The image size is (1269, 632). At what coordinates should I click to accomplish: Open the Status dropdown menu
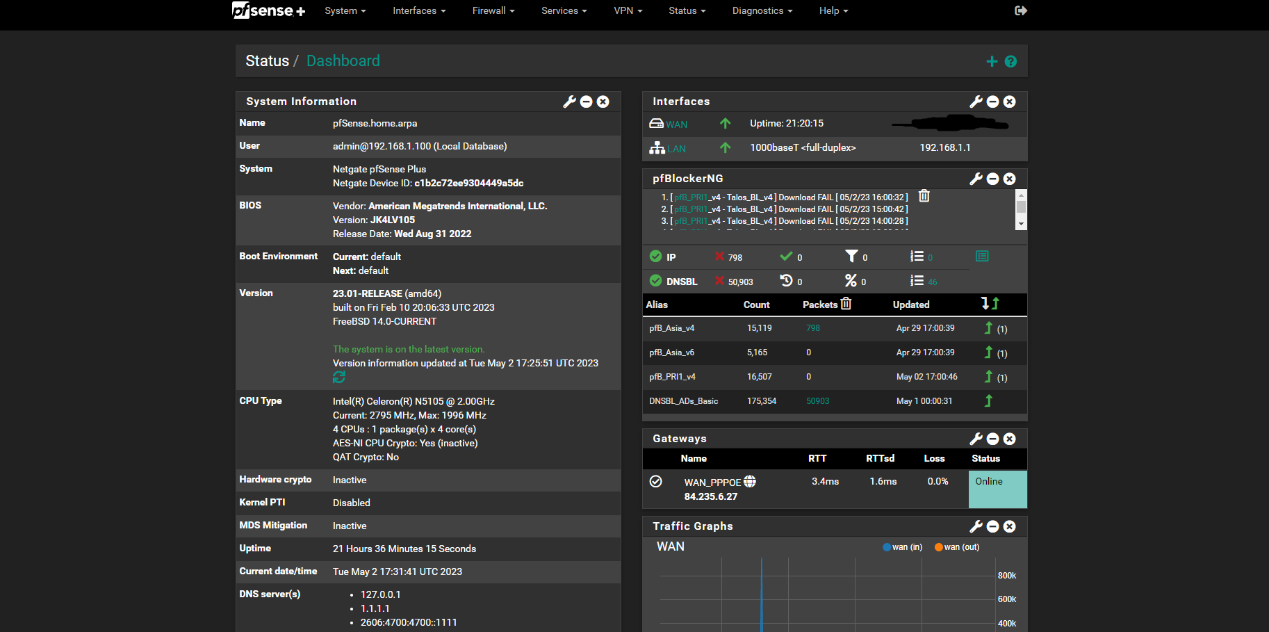point(687,10)
